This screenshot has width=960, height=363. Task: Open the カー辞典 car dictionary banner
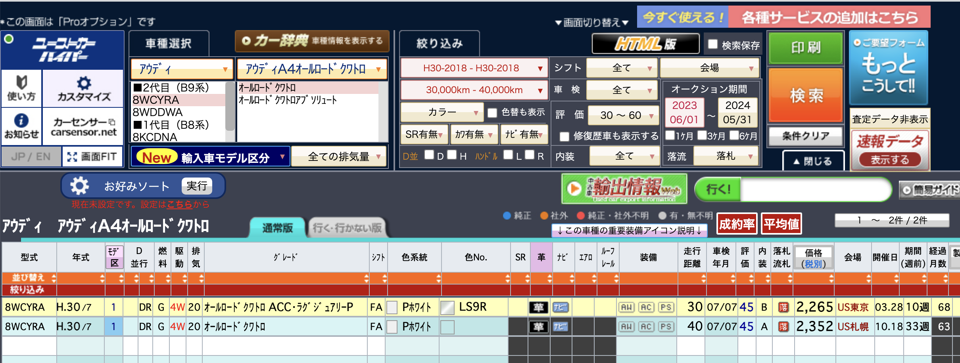(x=312, y=41)
